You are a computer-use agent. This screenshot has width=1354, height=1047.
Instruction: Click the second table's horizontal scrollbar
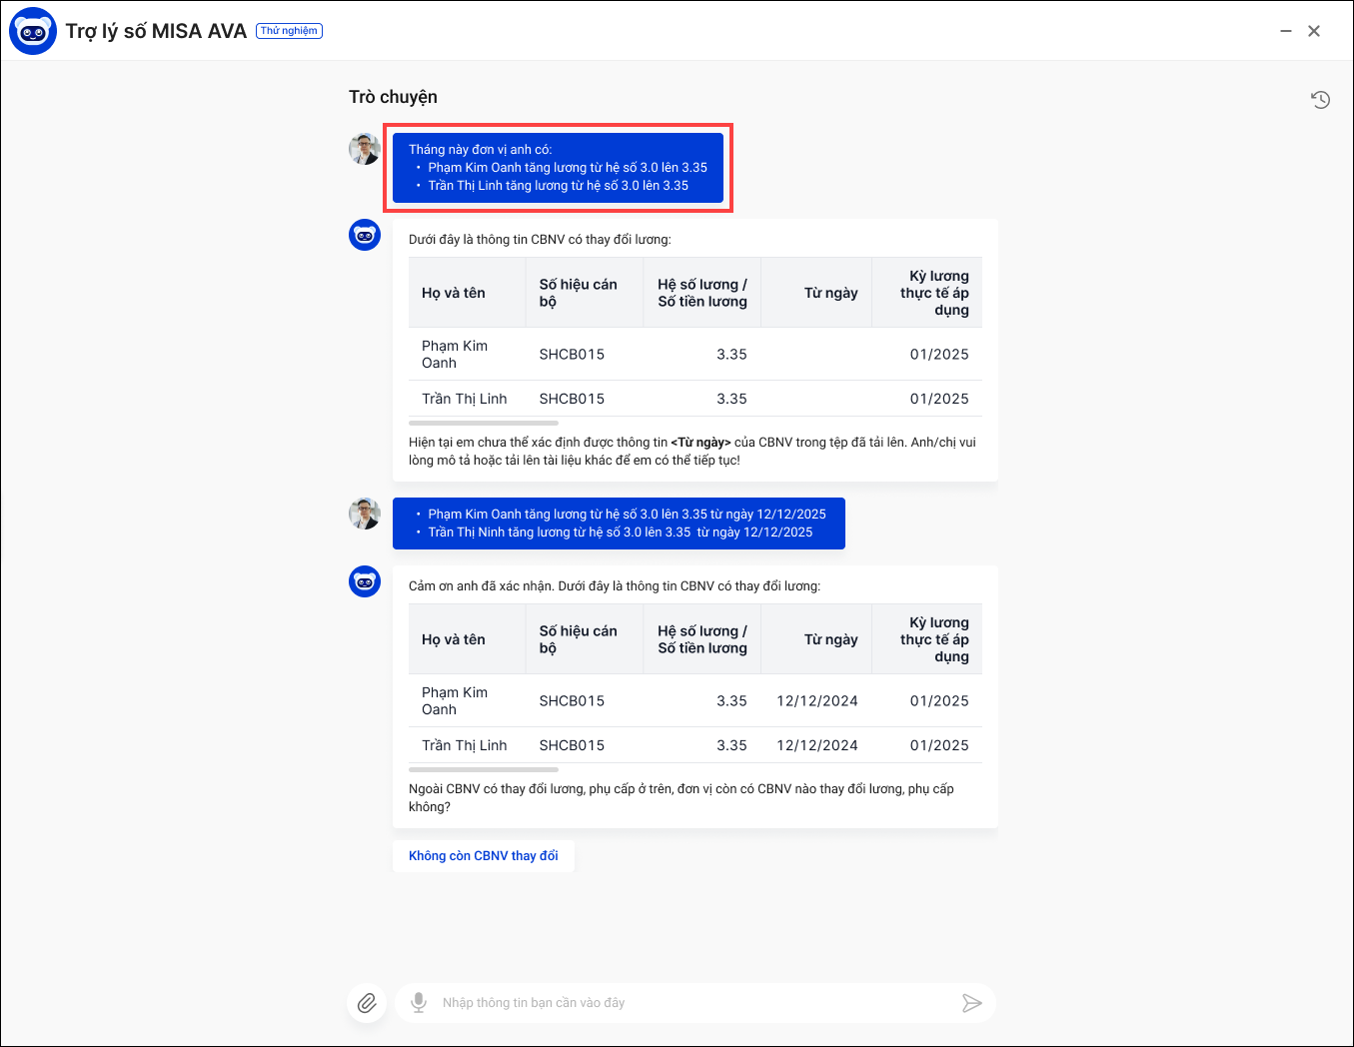[x=483, y=770]
